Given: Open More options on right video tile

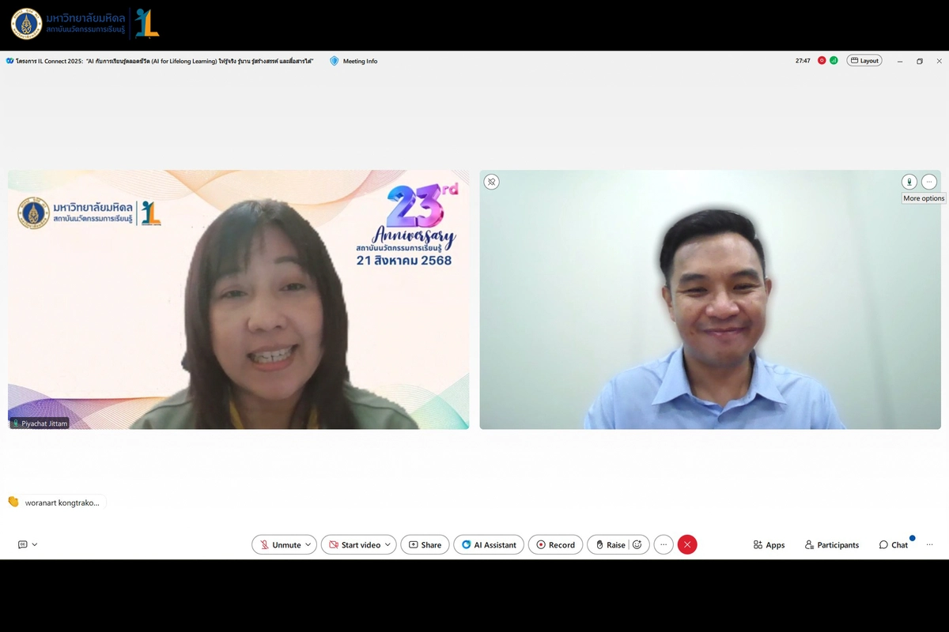Looking at the screenshot, I should pyautogui.click(x=929, y=182).
